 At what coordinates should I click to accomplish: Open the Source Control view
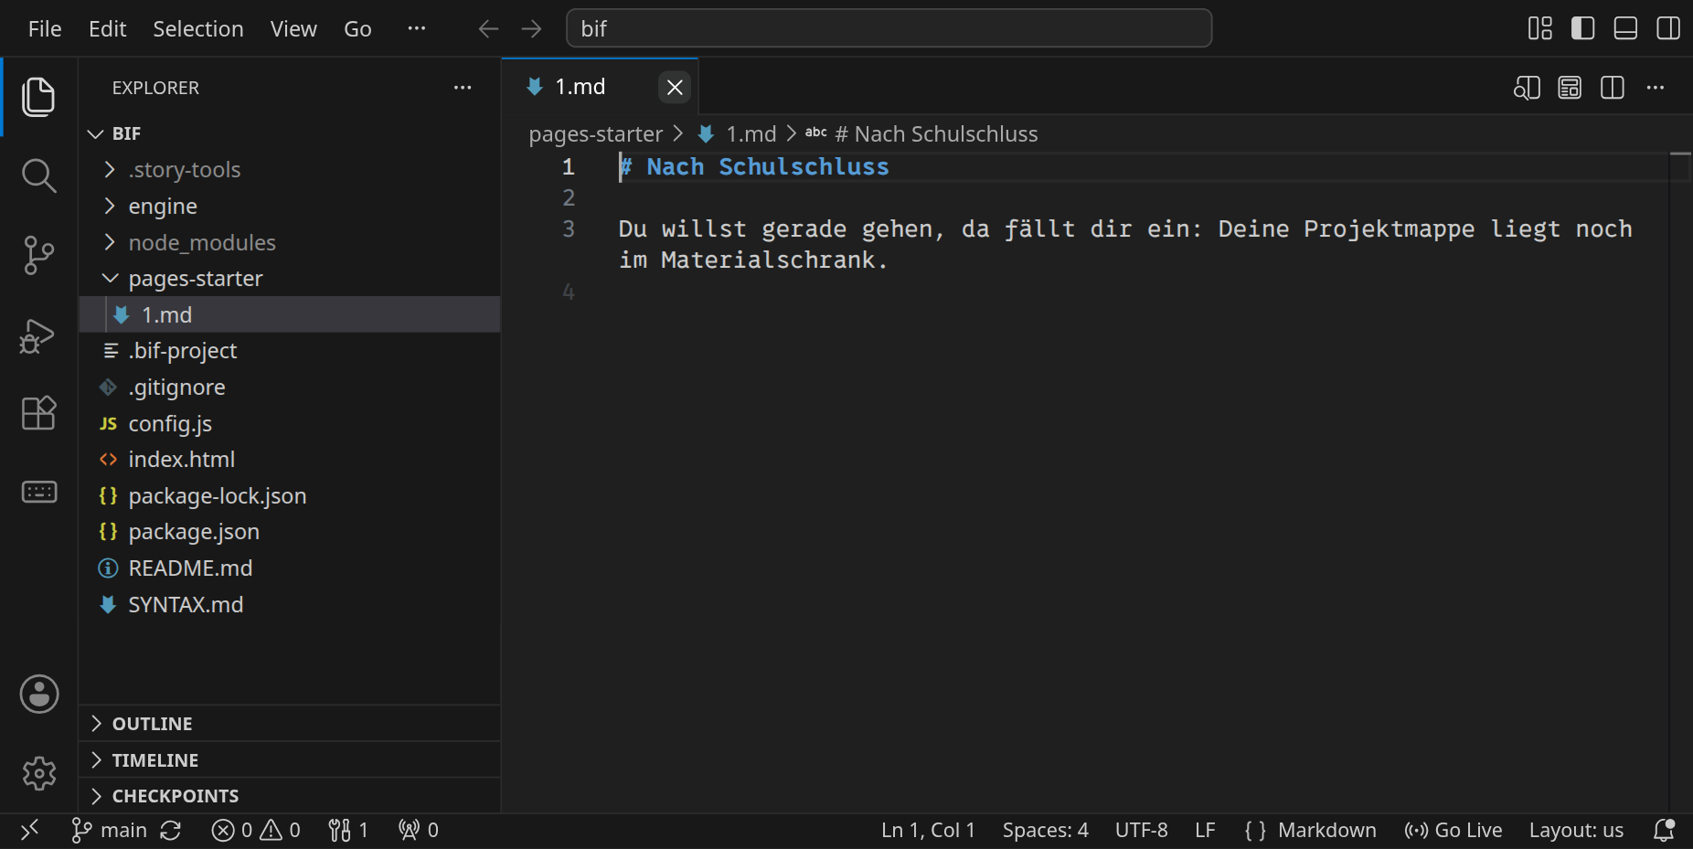tap(38, 255)
